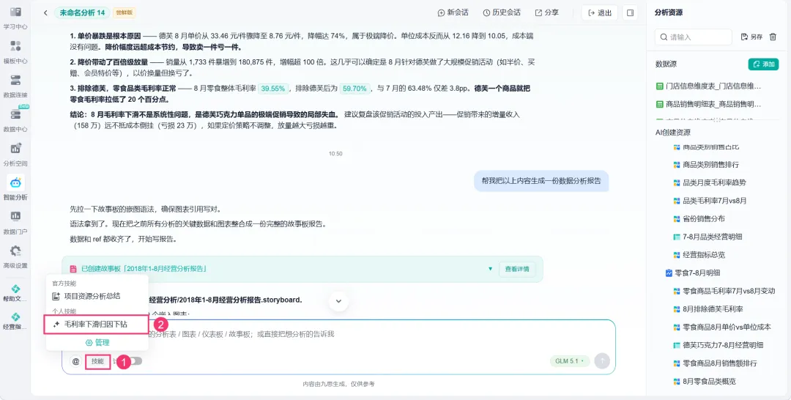Click the user message 帮我把以上内容生成一份数据分析报告
This screenshot has width=791, height=400.
tap(541, 180)
